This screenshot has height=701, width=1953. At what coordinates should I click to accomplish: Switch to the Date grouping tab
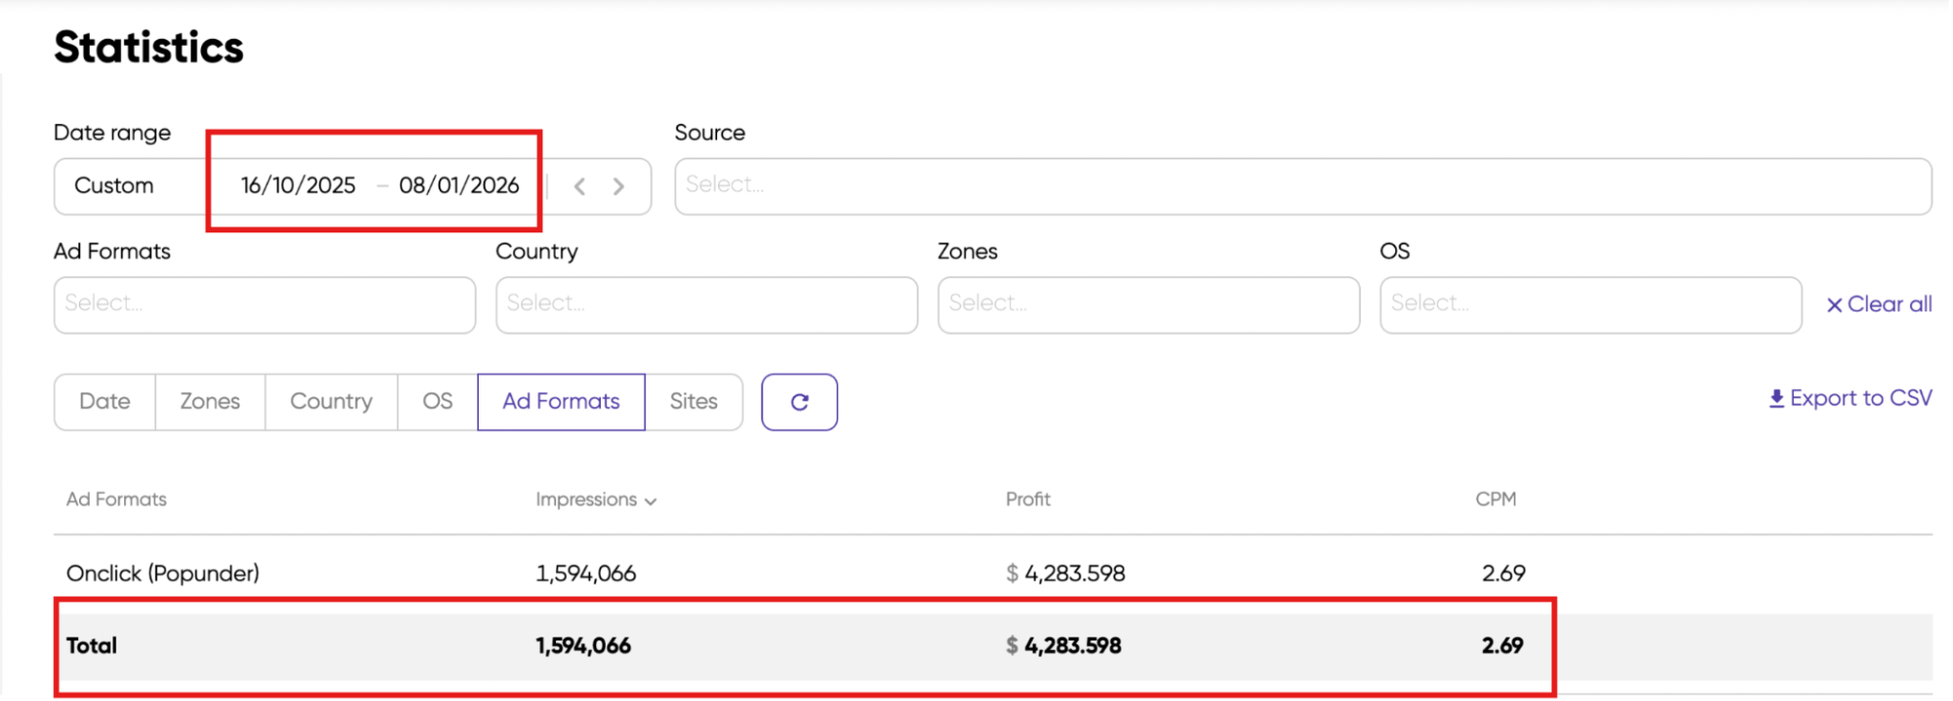pyautogui.click(x=105, y=401)
